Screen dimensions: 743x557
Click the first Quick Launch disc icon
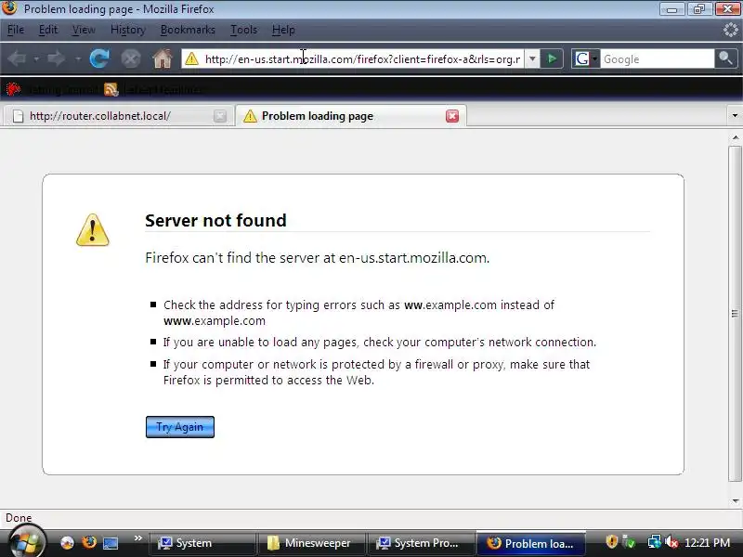tap(67, 542)
